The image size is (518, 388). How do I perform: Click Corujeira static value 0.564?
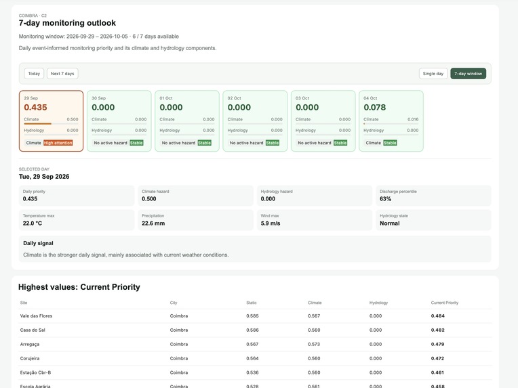pyautogui.click(x=252, y=359)
